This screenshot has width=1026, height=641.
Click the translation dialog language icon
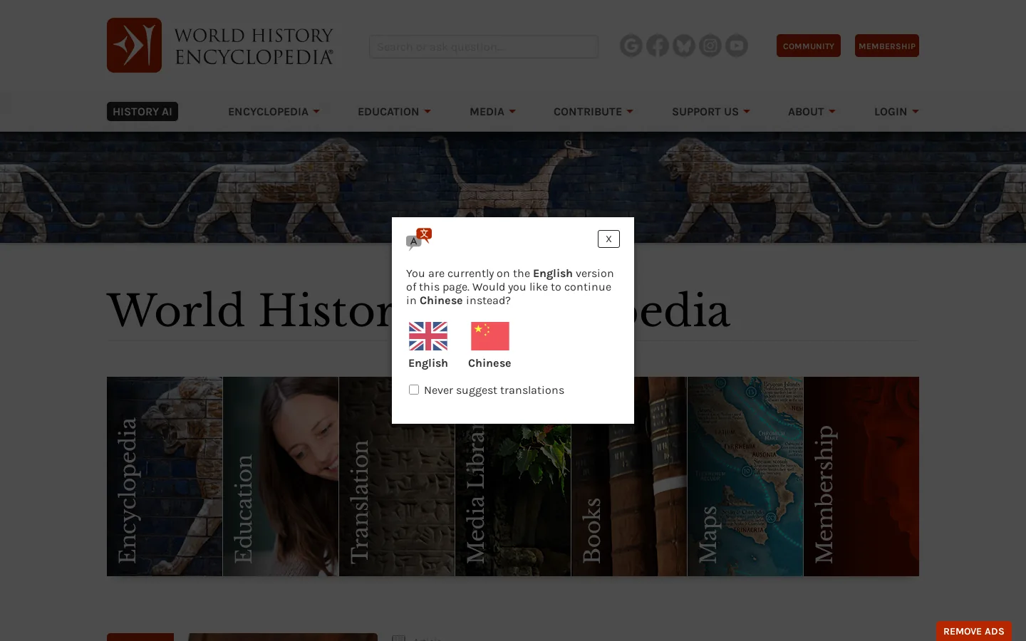(419, 239)
